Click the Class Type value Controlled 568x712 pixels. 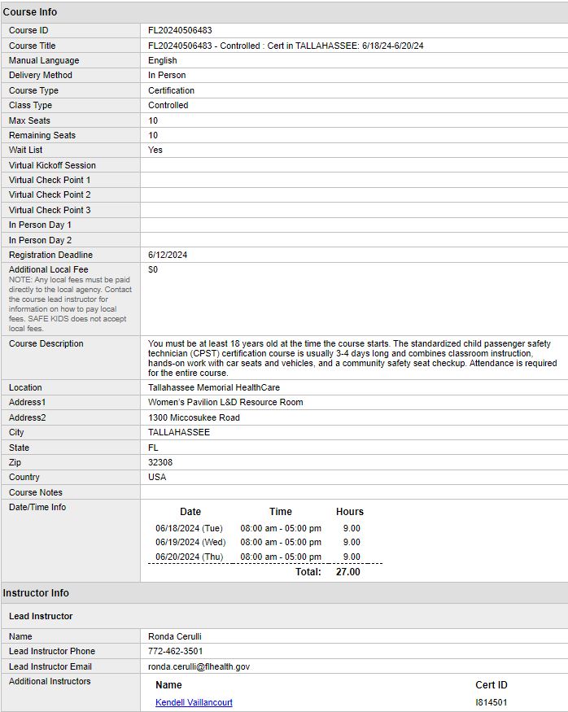(x=168, y=105)
